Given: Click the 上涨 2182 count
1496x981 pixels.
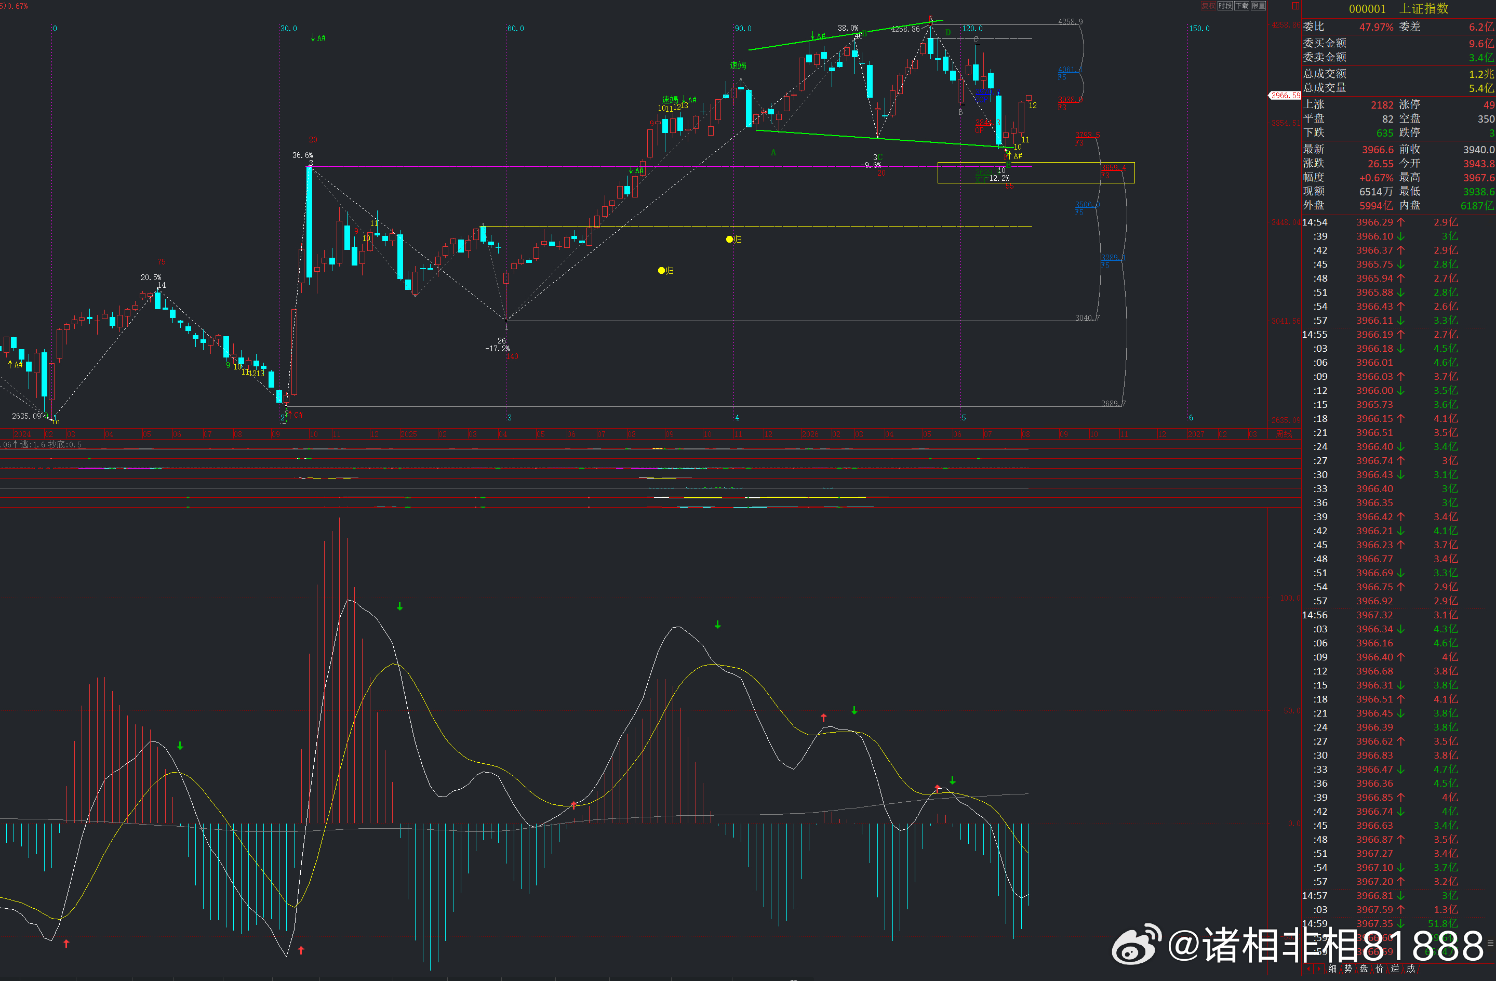Looking at the screenshot, I should click(x=1382, y=105).
